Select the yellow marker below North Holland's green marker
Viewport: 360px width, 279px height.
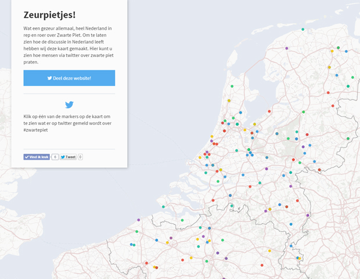pyautogui.click(x=229, y=101)
